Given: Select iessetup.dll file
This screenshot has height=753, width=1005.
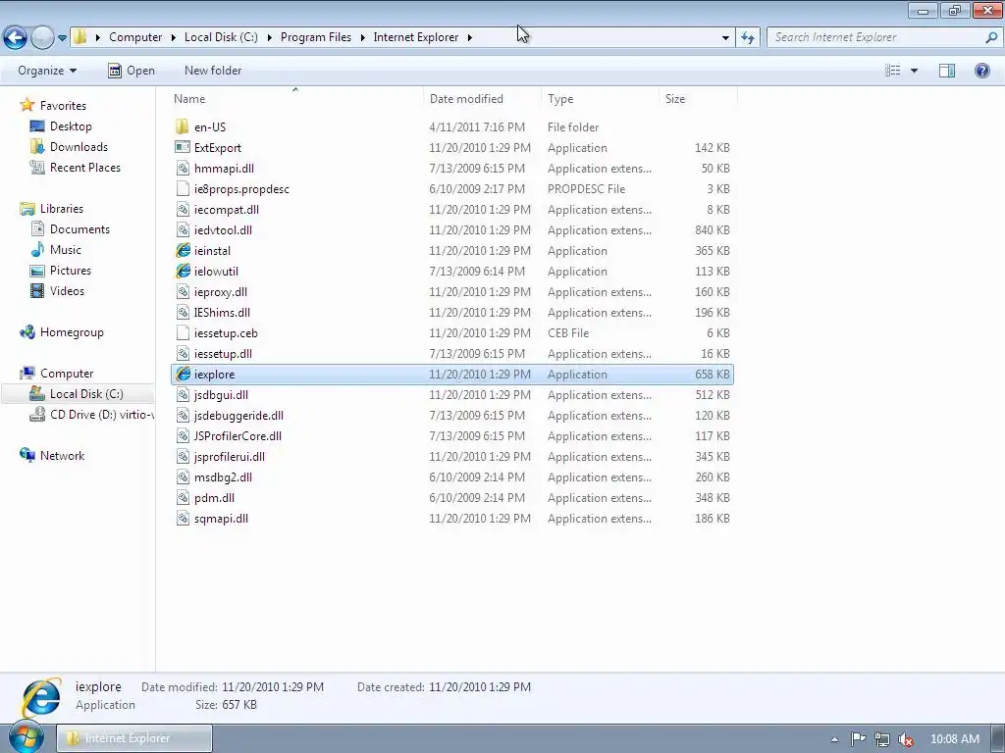Looking at the screenshot, I should (223, 353).
